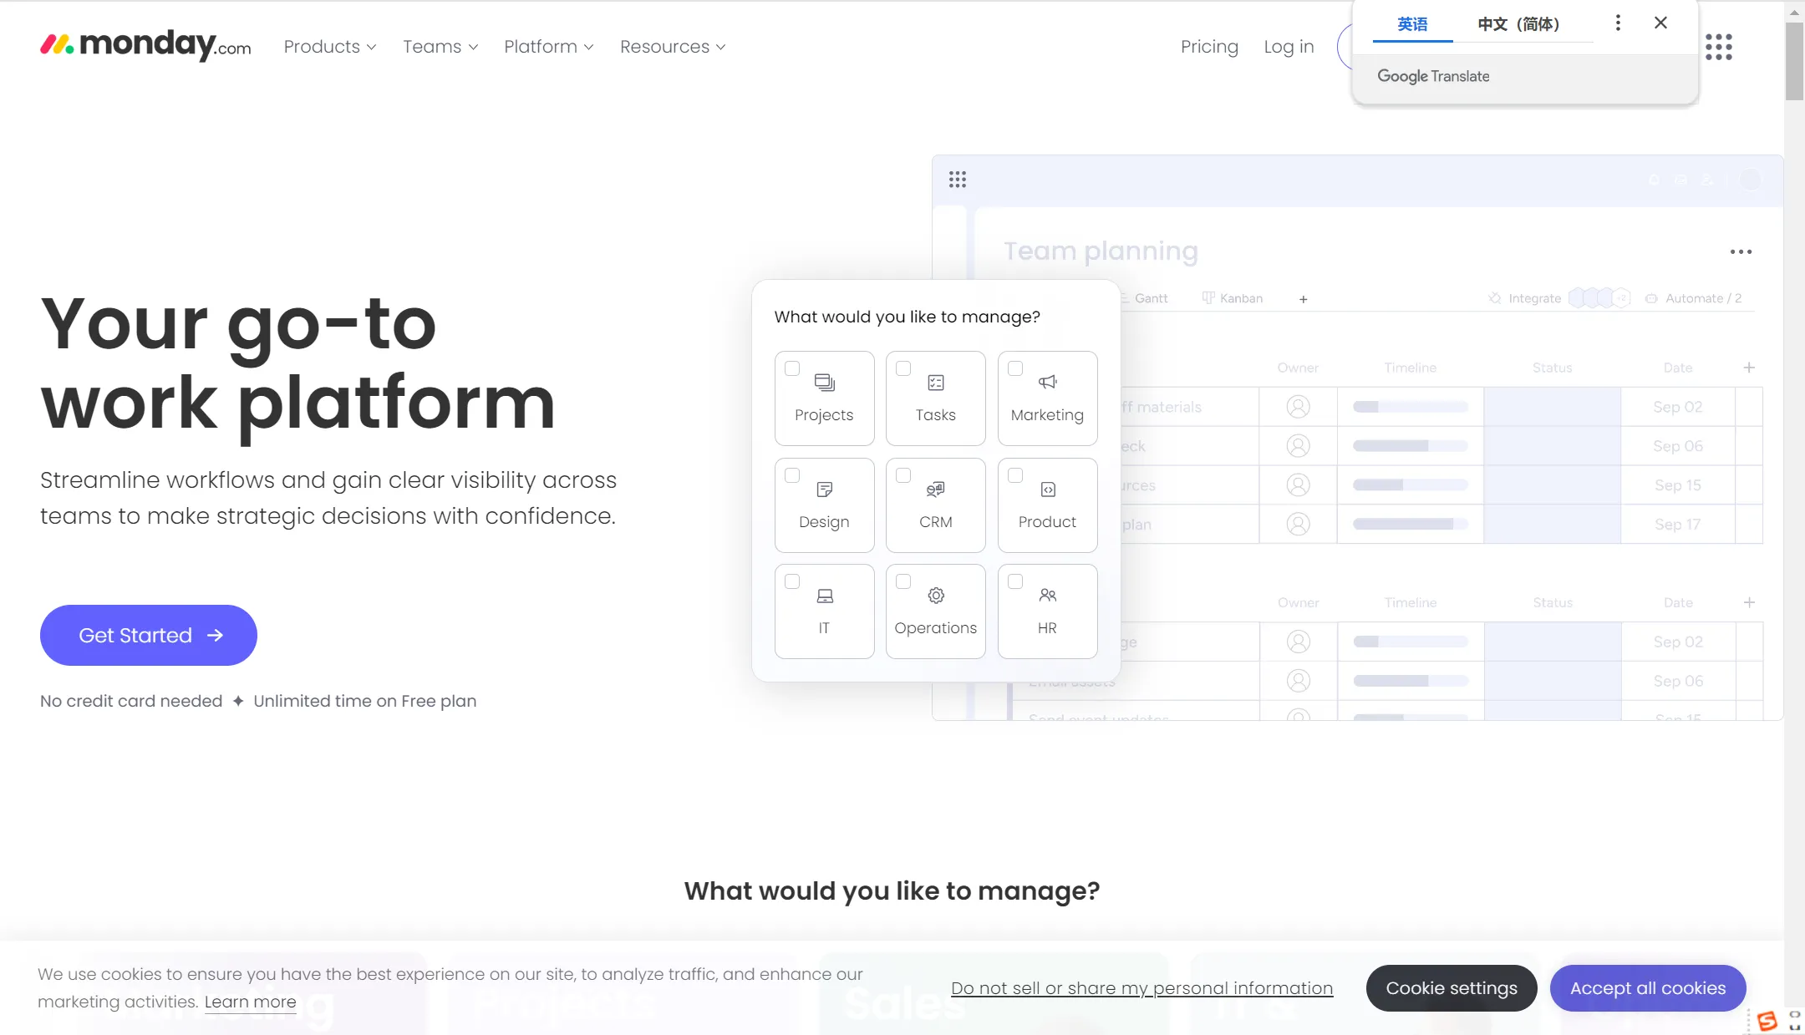Check the Design checkbox

[x=792, y=475]
